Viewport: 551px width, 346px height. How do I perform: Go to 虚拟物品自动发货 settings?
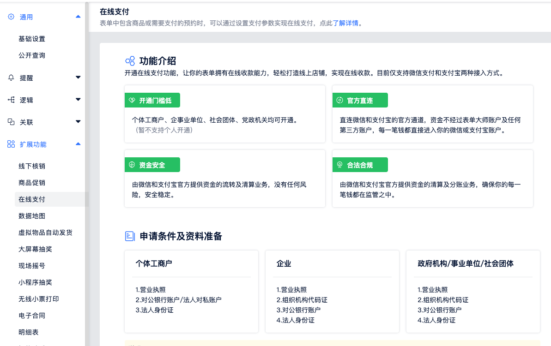click(x=45, y=233)
